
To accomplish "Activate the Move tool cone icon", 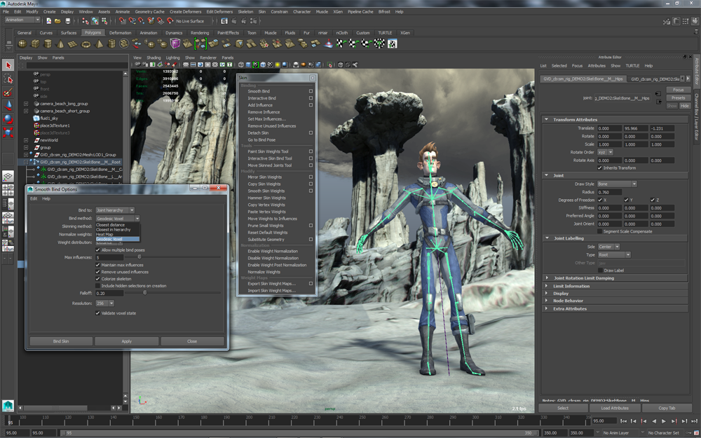I will point(8,106).
